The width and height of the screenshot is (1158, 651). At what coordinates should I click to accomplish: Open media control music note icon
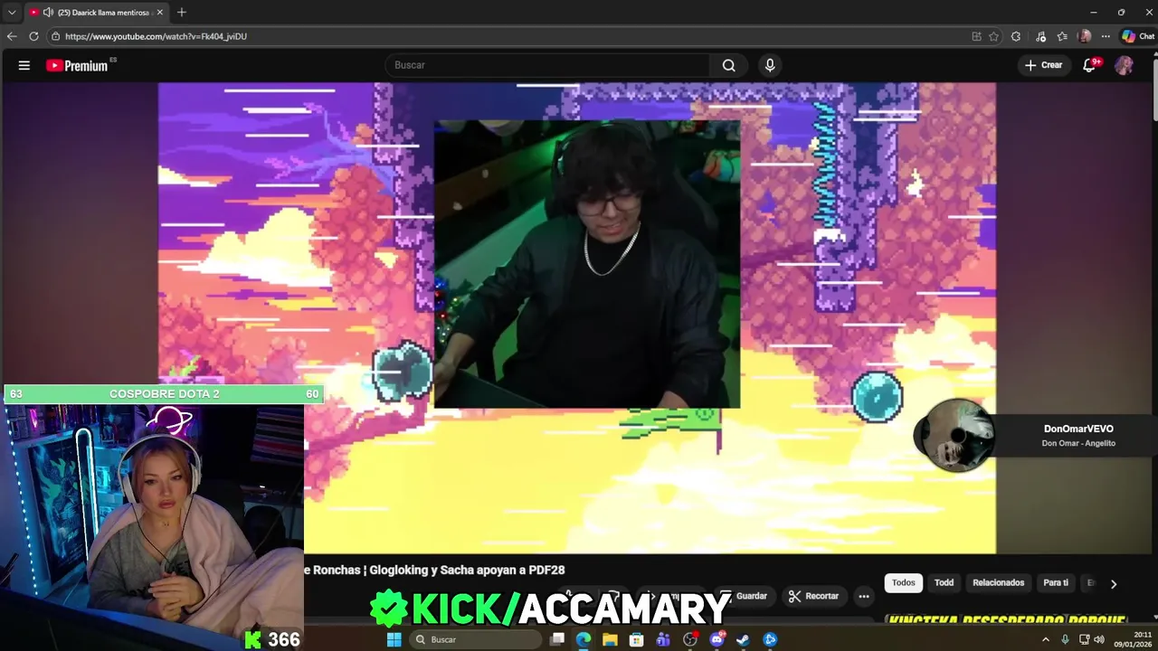[1040, 36]
